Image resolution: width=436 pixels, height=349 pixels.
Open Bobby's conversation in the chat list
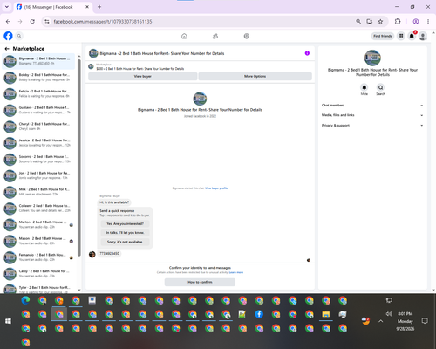pyautogui.click(x=38, y=78)
